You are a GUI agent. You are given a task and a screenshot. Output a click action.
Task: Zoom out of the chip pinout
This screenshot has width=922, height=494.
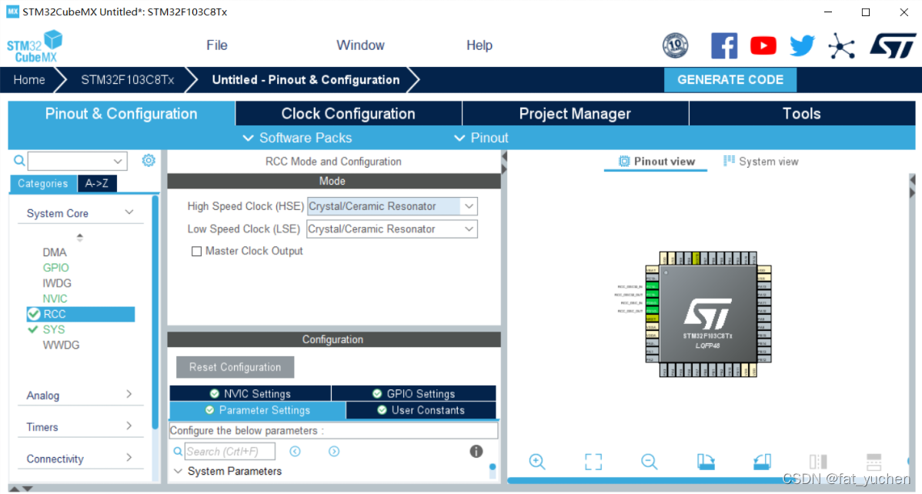[649, 462]
